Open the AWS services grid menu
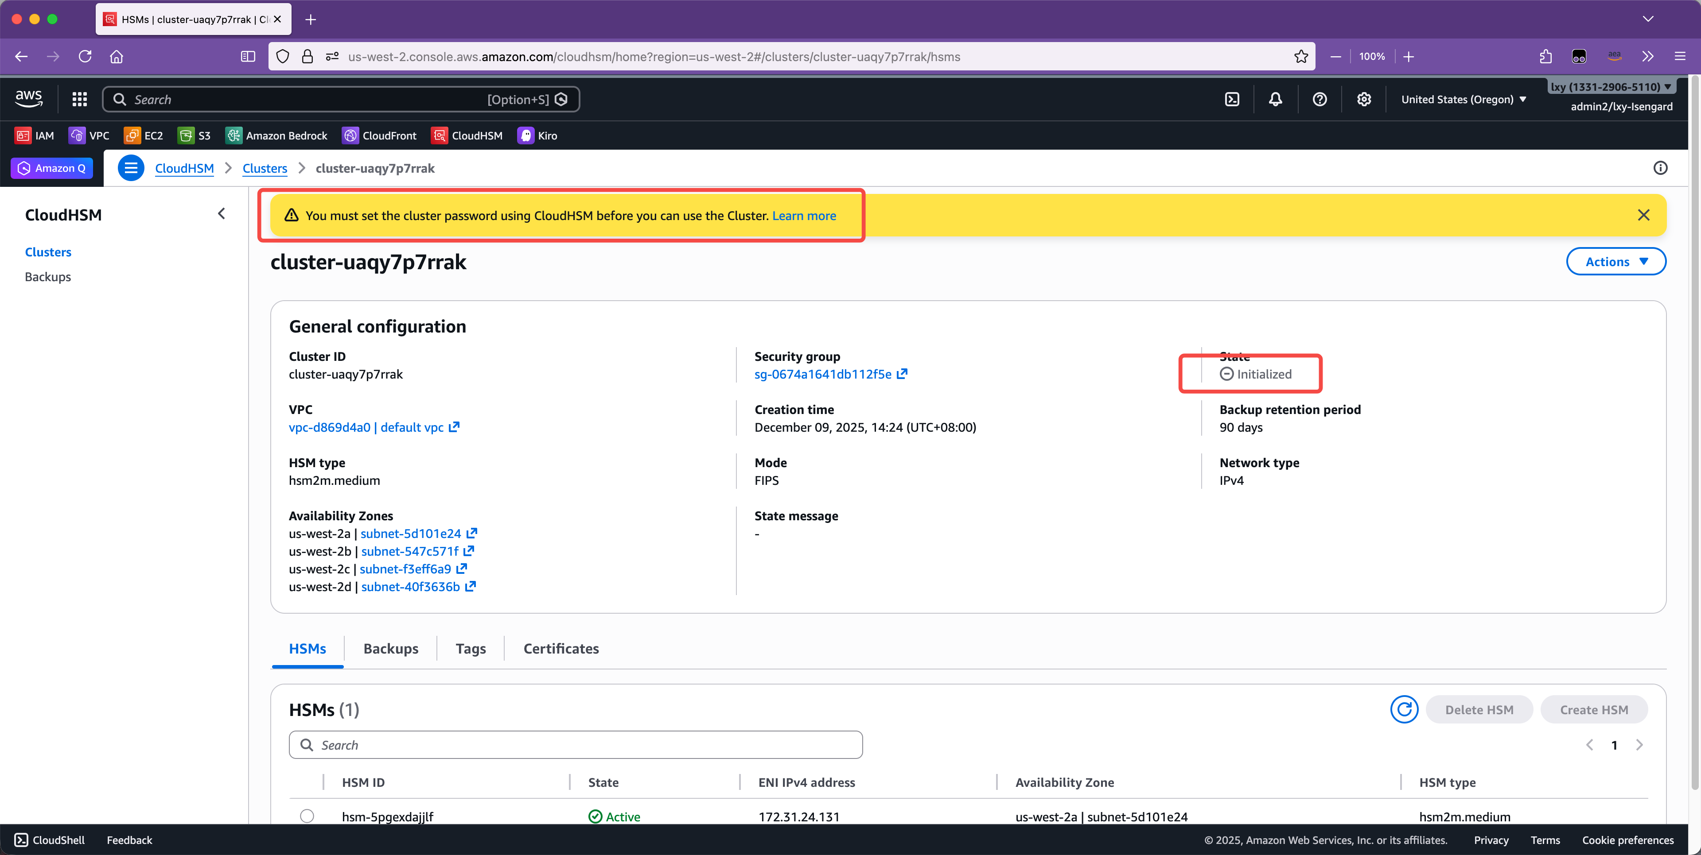The height and width of the screenshot is (855, 1701). pos(79,99)
